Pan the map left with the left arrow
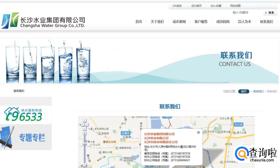The image size is (280, 168). 83,124
